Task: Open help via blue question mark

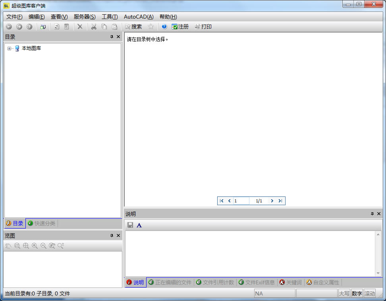Action: pyautogui.click(x=164, y=27)
